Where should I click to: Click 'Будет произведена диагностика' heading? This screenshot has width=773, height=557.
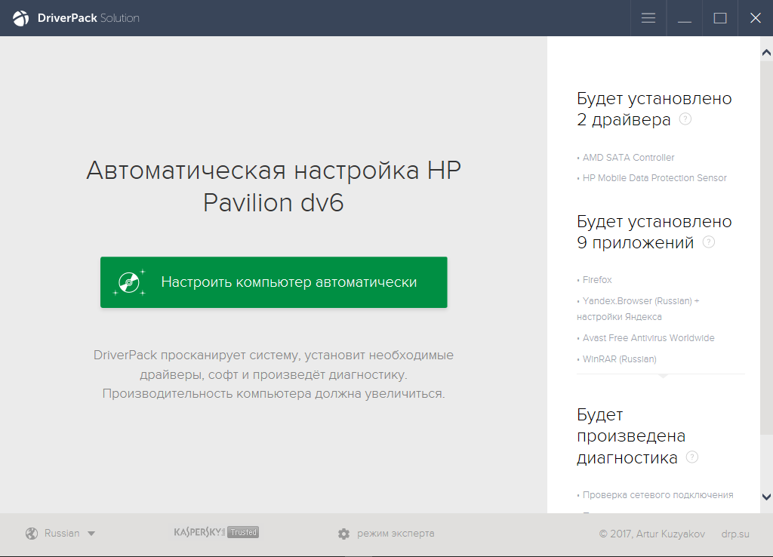[x=631, y=435]
